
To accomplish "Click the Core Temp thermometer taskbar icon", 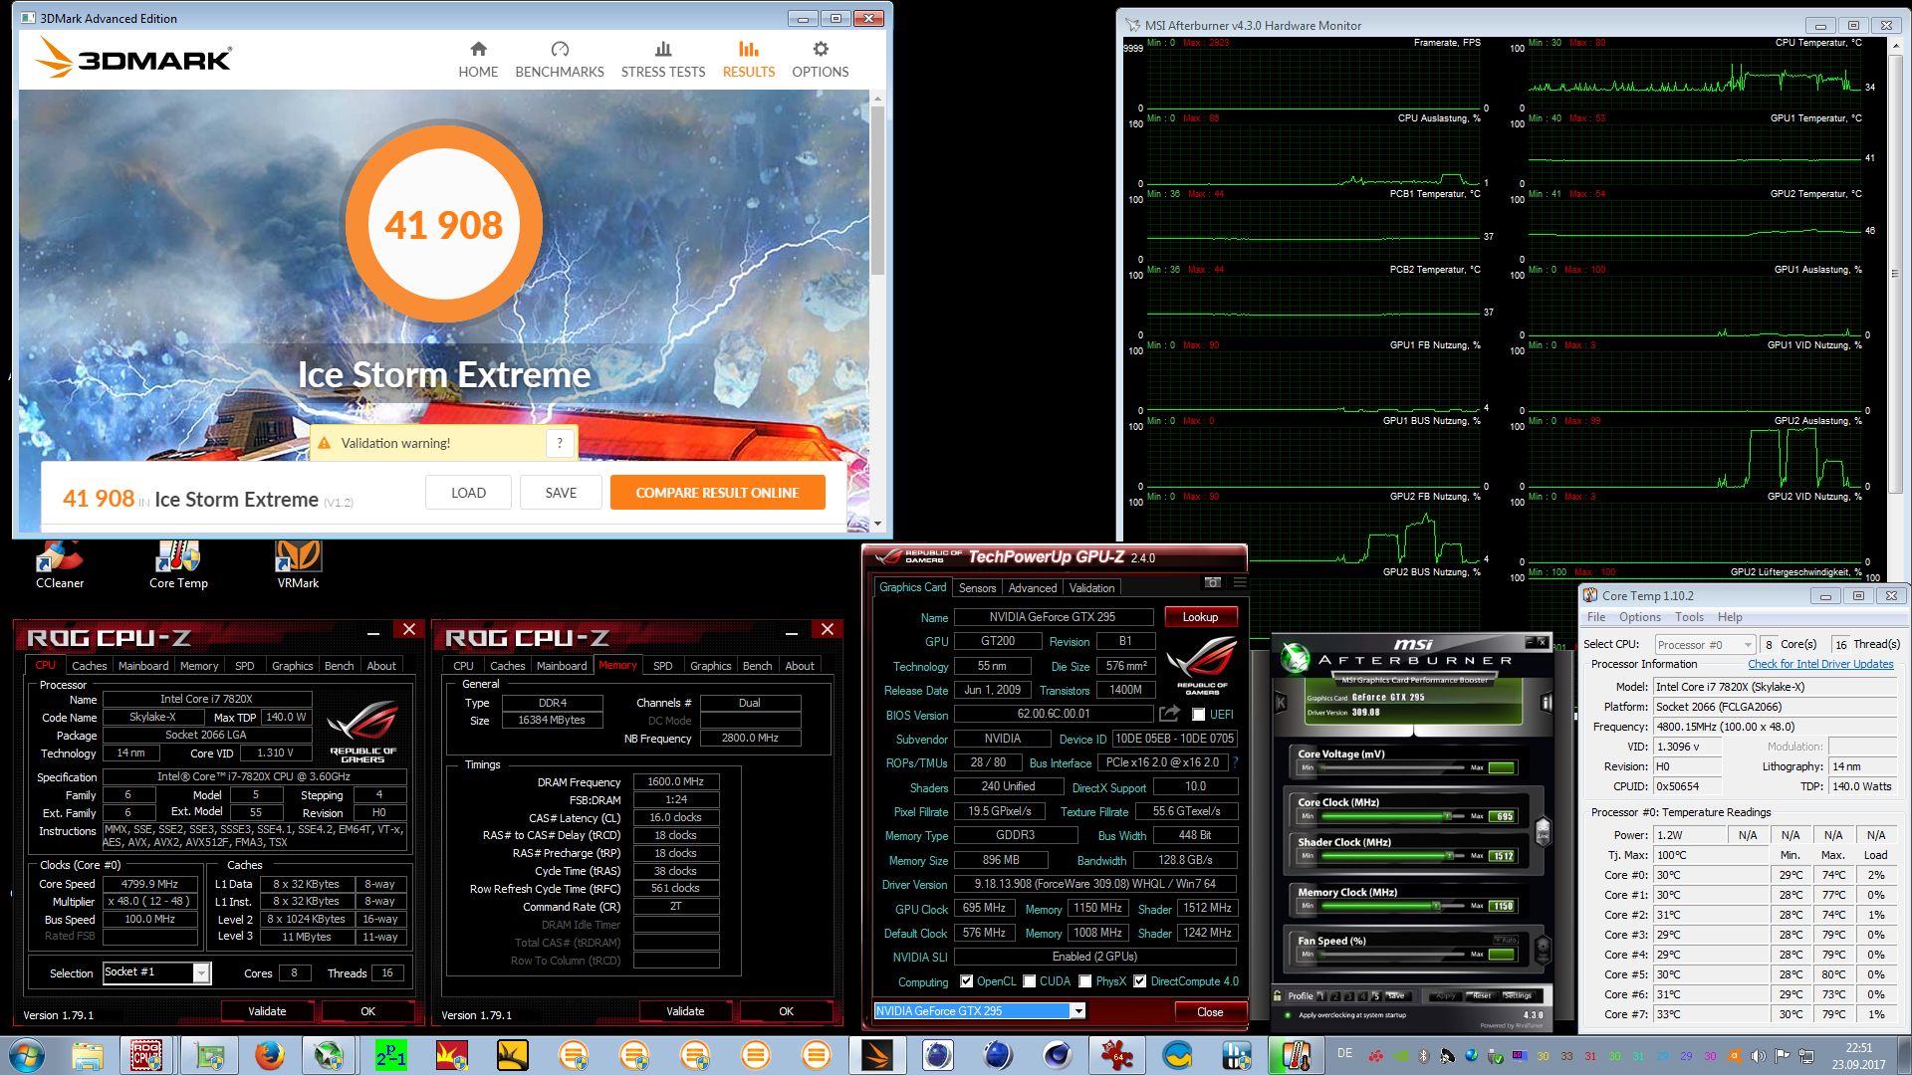I will coord(1296,1055).
